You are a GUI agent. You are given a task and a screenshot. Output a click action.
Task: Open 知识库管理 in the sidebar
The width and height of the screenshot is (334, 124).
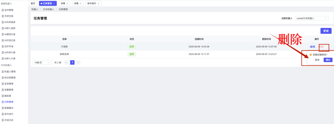(x=10, y=78)
